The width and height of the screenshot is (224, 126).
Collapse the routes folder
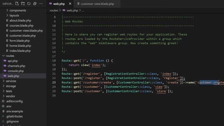10,56
